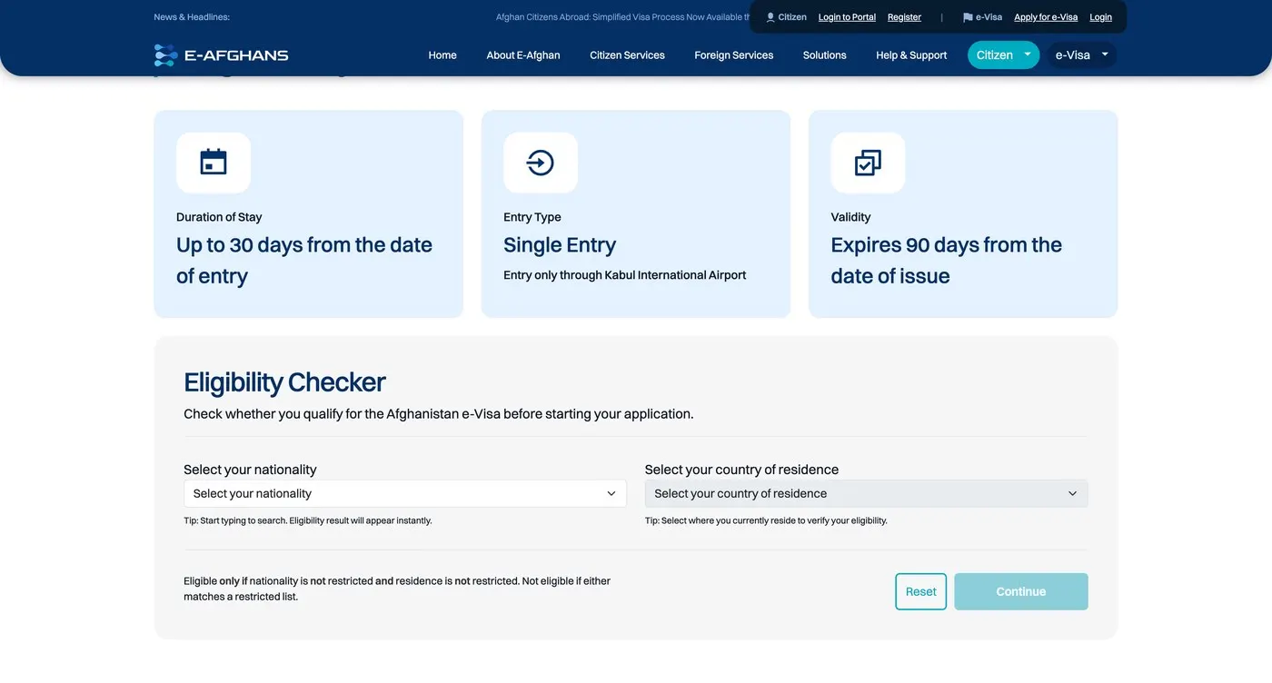Click the 'Select your nationality' field label
This screenshot has height=683, width=1272.
[250, 470]
